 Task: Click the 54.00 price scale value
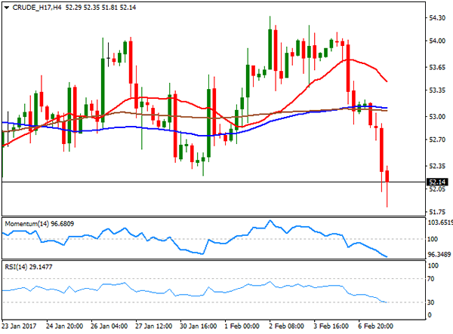click(437, 41)
